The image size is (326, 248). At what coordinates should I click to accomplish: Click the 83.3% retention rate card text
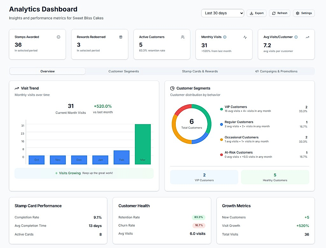152,50
